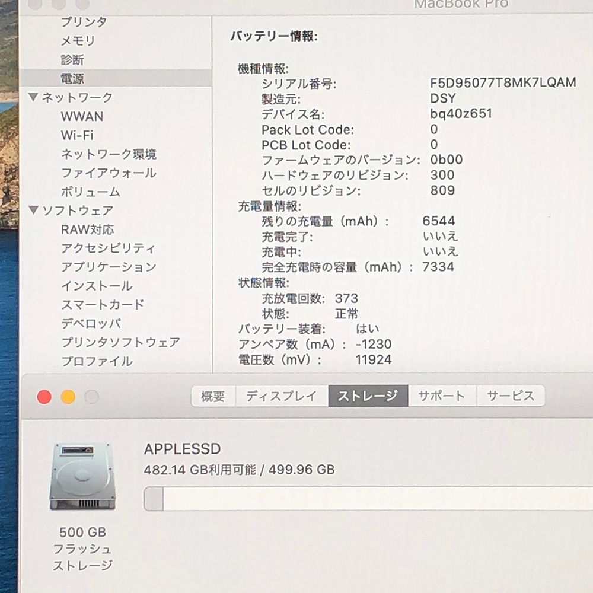
Task: Click the voltage value 11924
Action: [374, 359]
